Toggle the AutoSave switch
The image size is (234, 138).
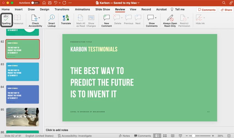tap(35, 3)
